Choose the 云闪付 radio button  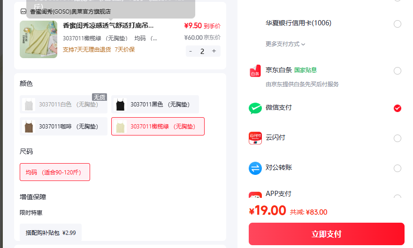tap(397, 138)
